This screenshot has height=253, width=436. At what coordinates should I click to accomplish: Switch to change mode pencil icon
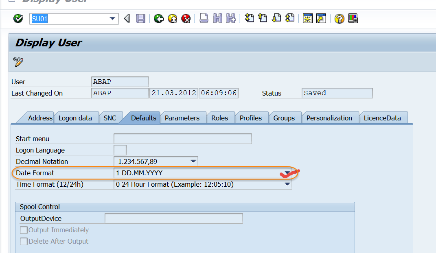click(x=18, y=61)
